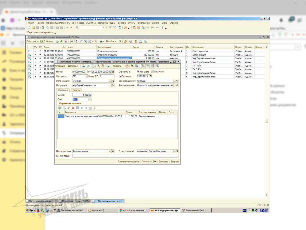Open the Файл menu

click(31, 23)
